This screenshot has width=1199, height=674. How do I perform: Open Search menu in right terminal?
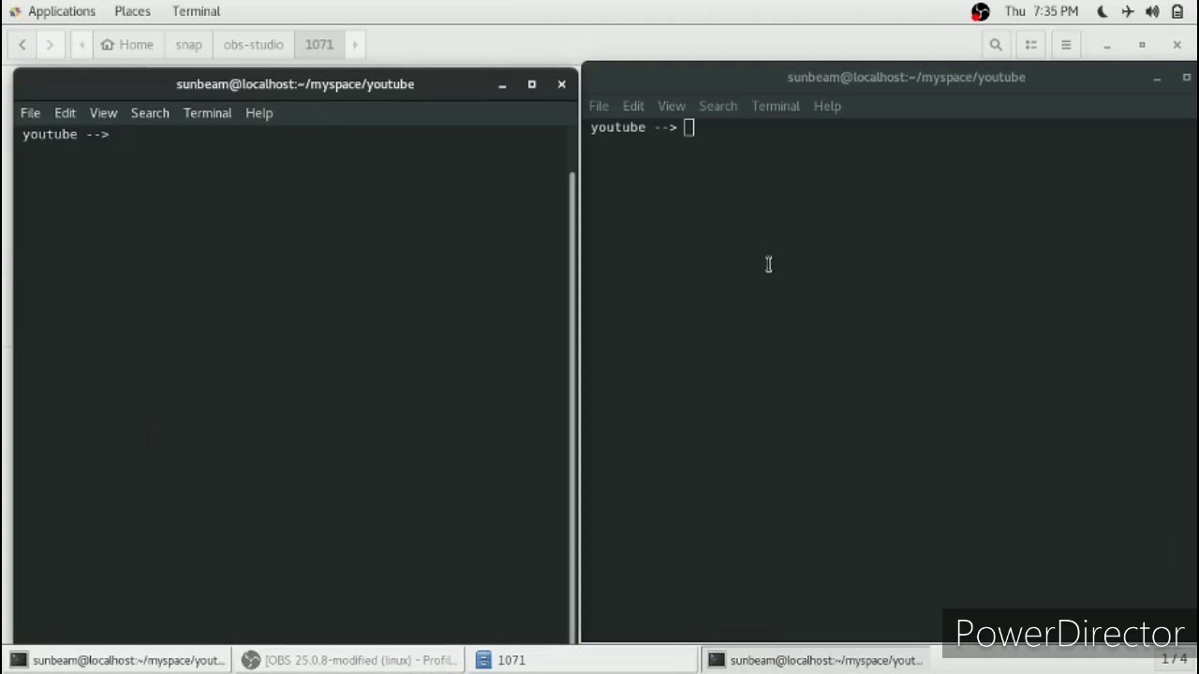[718, 106]
